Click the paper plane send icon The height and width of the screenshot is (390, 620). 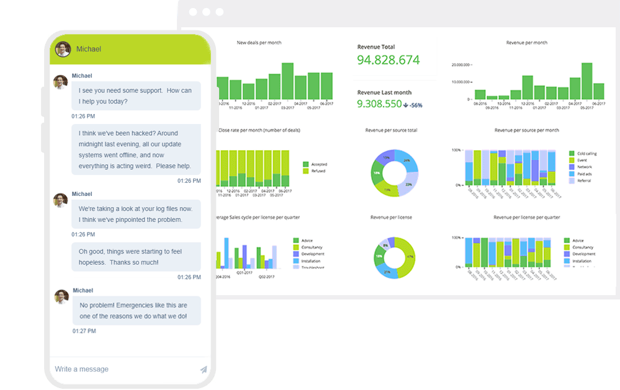point(203,370)
